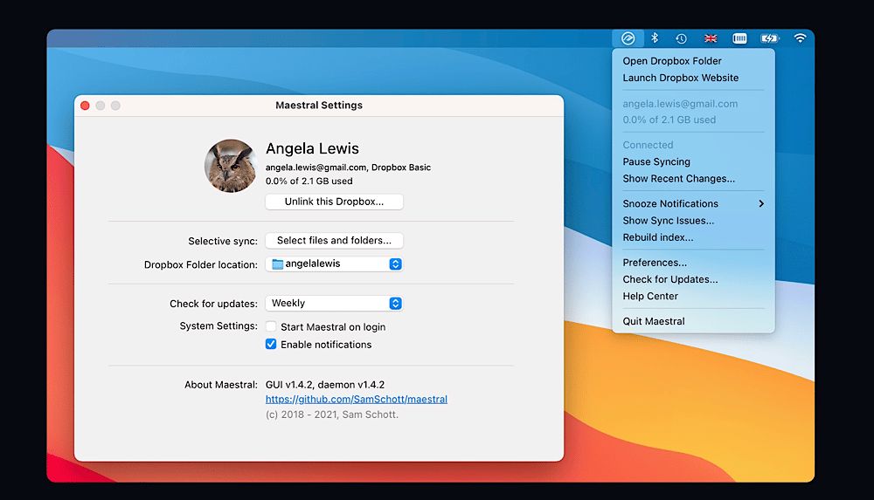Click the GUI v1.4.2, daemon v1.4.2 text
This screenshot has width=874, height=500.
pos(325,385)
